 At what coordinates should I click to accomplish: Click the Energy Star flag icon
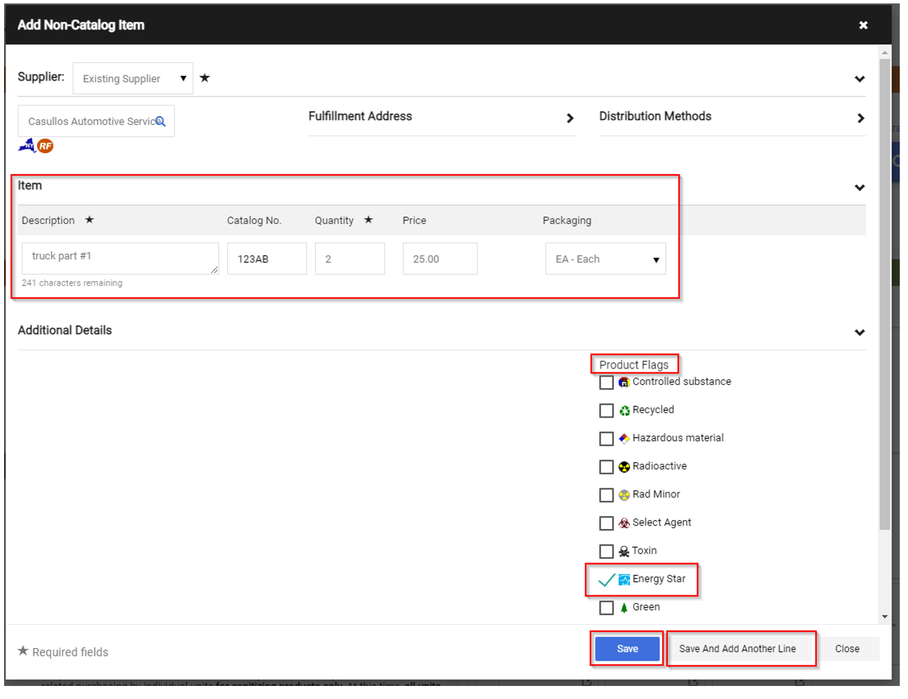[624, 580]
